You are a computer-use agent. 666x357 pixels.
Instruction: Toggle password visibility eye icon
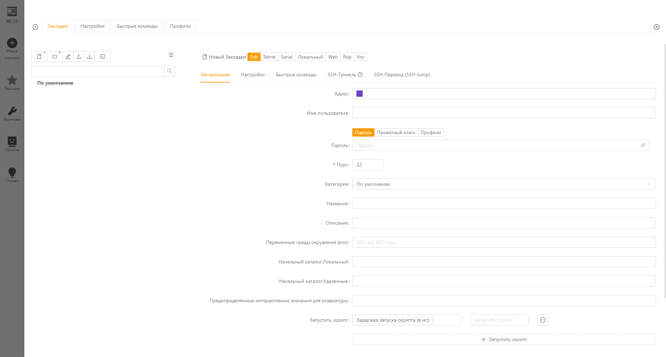click(x=643, y=145)
